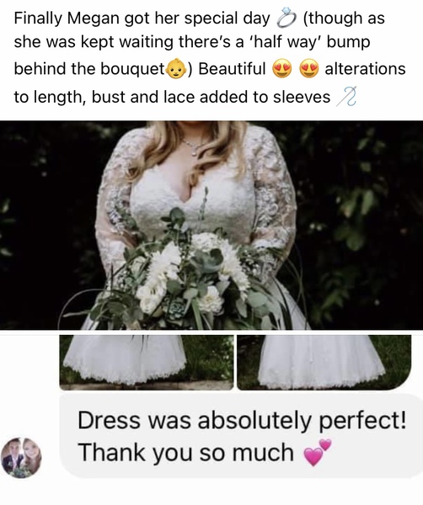Viewport: 423px width, 505px height.
Task: Open the message sender's profile avatar
Action: pyautogui.click(x=21, y=457)
